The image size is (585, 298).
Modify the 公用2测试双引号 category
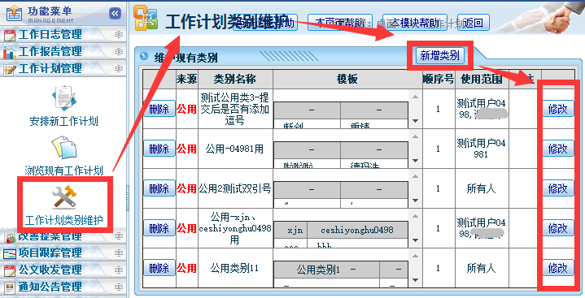pyautogui.click(x=558, y=188)
